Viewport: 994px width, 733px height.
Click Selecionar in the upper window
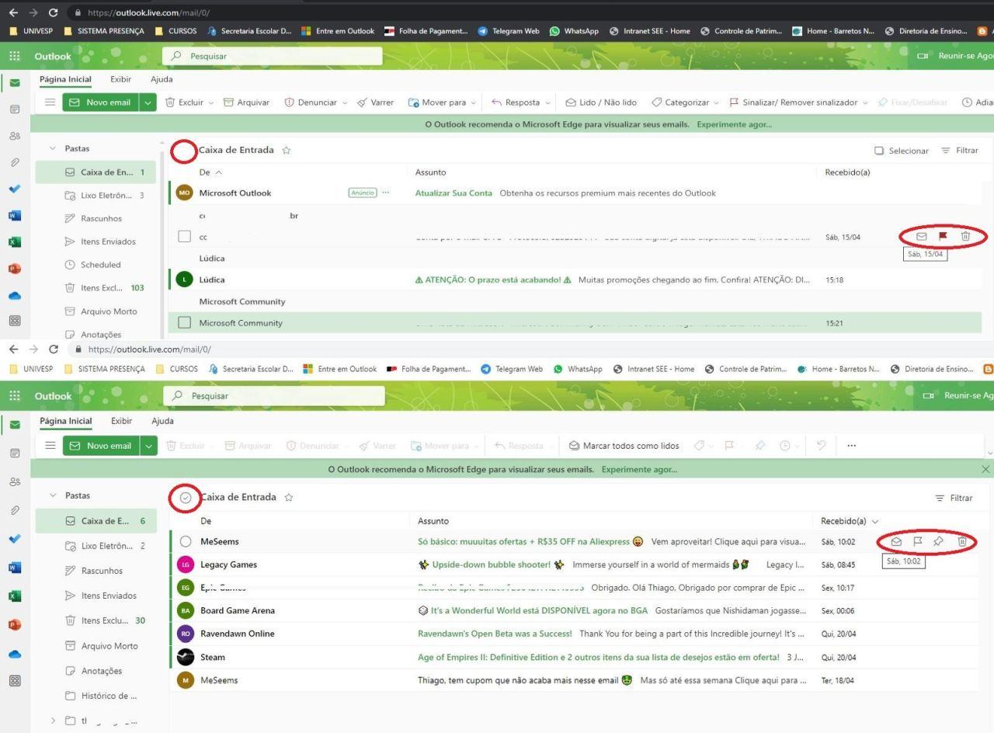[901, 151]
